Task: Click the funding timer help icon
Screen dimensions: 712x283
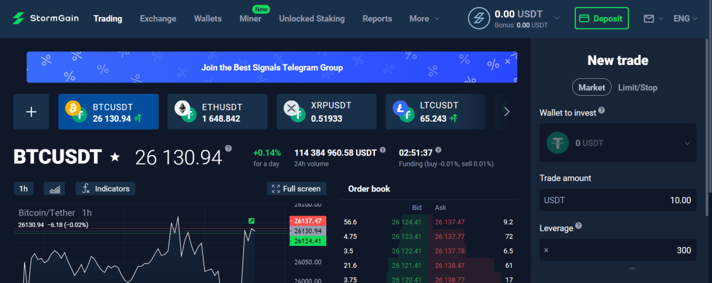Action: click(438, 150)
